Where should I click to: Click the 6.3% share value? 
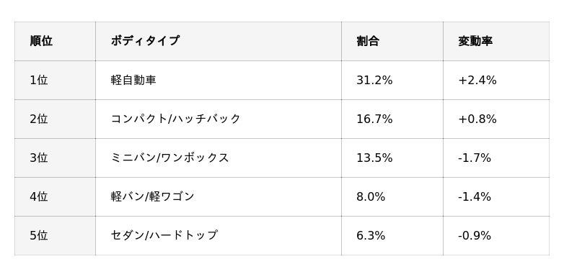pos(371,235)
